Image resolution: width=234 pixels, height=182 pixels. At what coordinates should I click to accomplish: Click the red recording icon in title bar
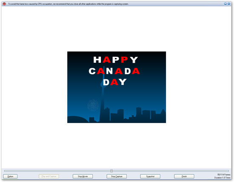(4, 4)
